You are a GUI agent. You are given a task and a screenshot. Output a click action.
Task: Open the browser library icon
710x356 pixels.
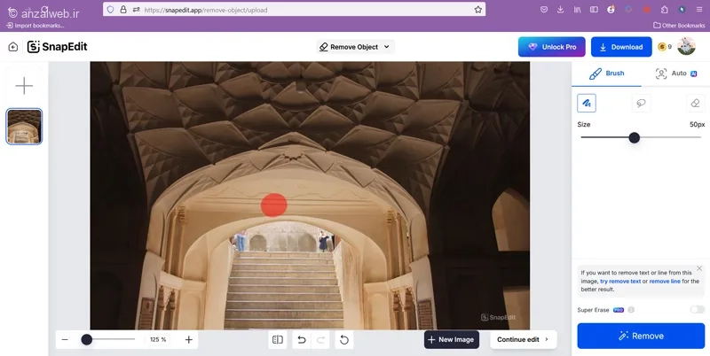coord(578,10)
